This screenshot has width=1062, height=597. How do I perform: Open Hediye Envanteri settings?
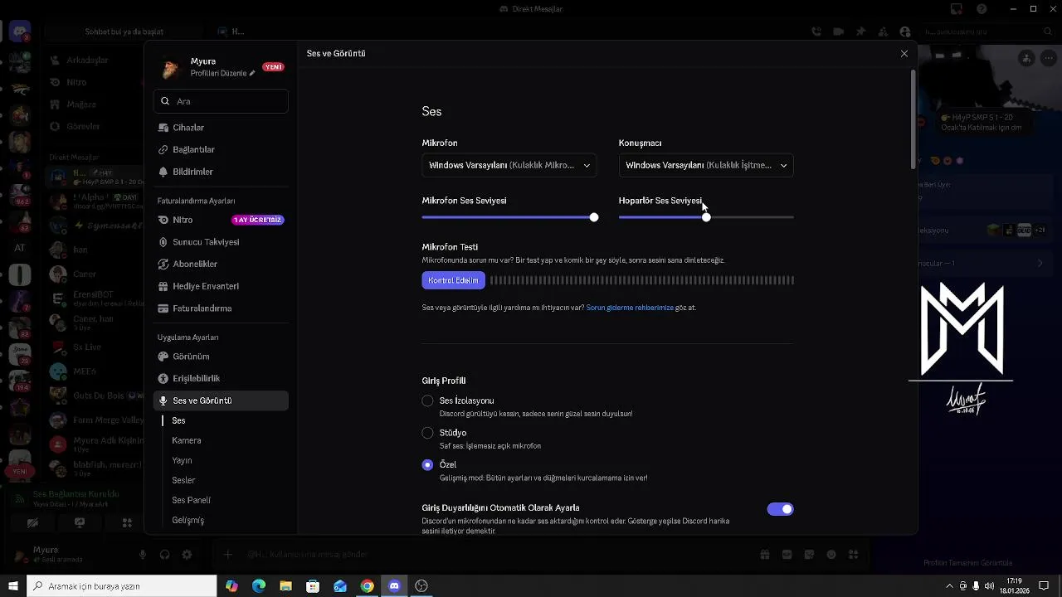click(x=221, y=286)
